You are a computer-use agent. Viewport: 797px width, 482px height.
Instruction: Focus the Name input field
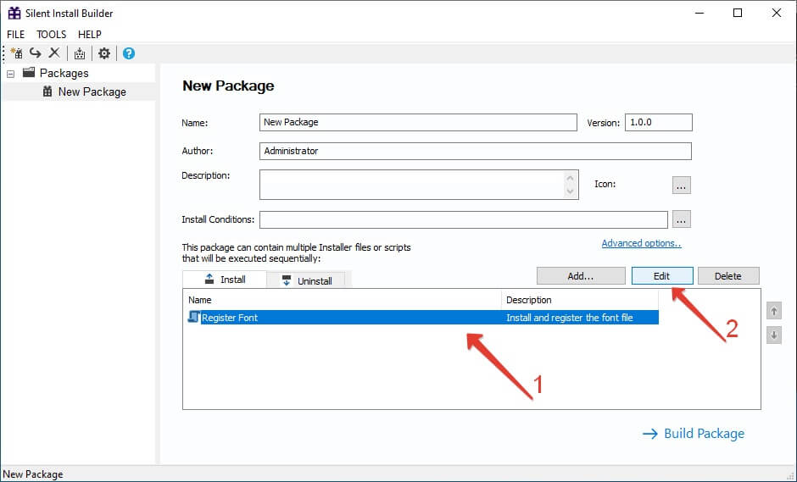tap(418, 122)
